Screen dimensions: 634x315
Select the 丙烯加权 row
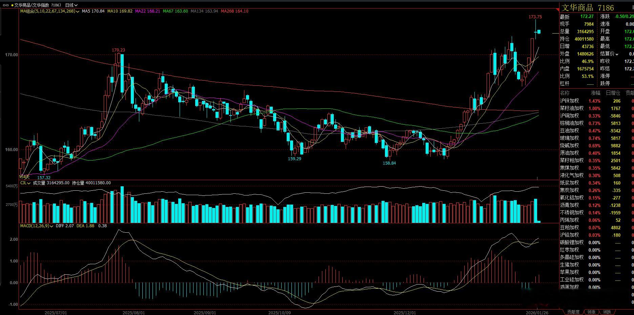point(596,220)
